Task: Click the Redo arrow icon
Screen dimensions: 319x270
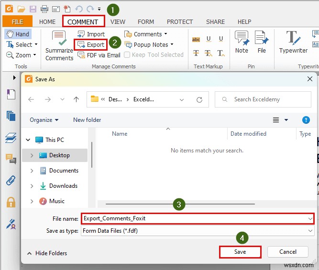Action: pyautogui.click(x=90, y=9)
